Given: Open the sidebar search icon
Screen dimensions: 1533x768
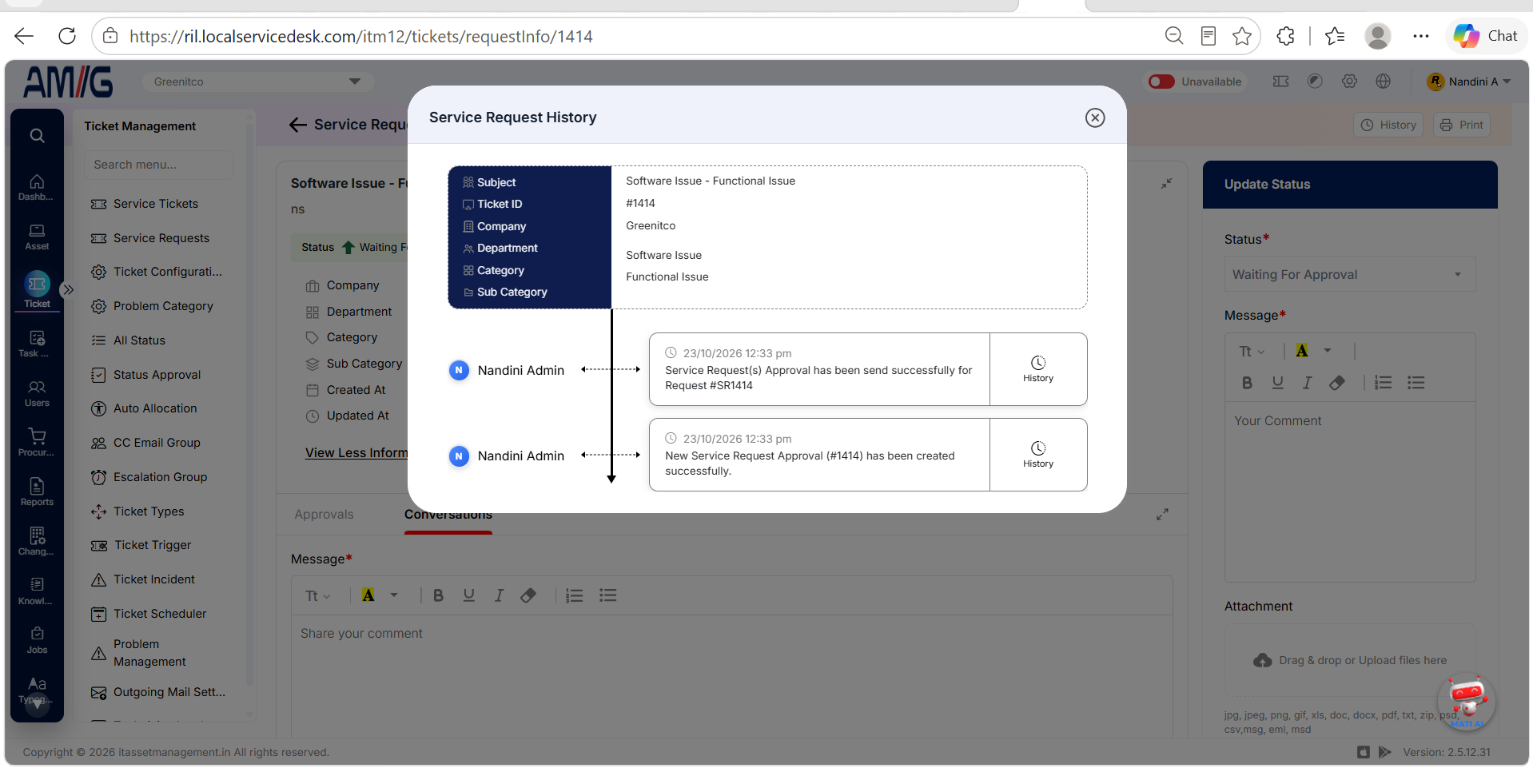Looking at the screenshot, I should [37, 136].
